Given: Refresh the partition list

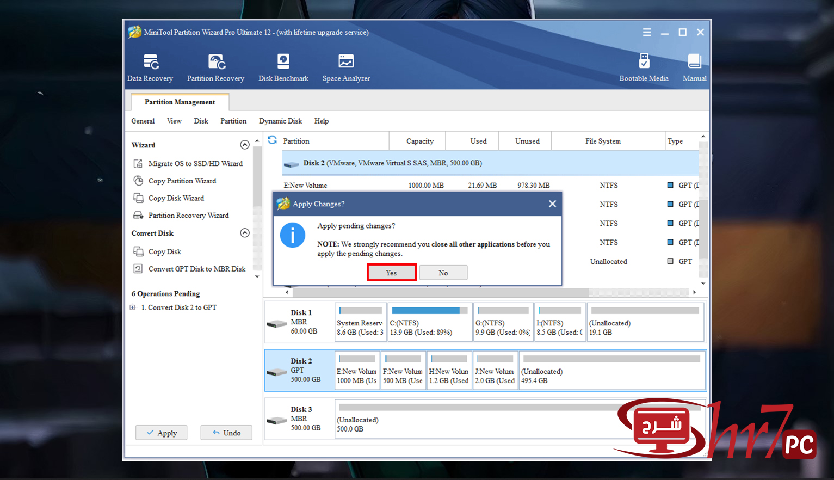Looking at the screenshot, I should 273,140.
